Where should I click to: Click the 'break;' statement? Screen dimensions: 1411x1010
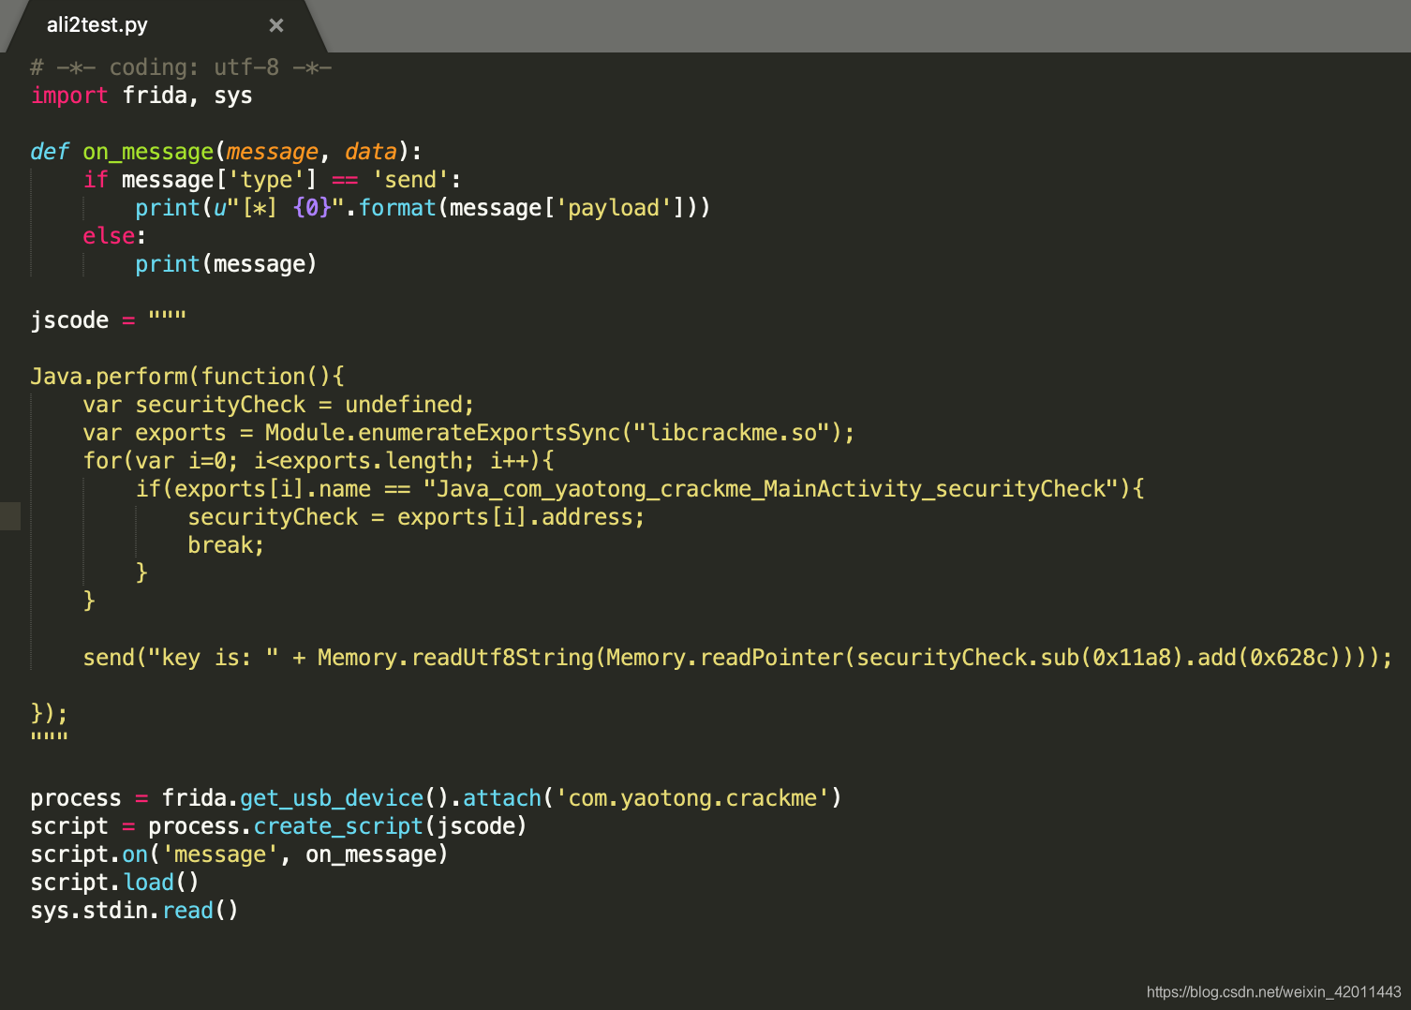coord(226,545)
